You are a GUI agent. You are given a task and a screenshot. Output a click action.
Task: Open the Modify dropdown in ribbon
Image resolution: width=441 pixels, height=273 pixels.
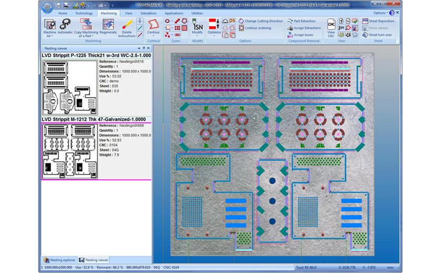point(197,35)
